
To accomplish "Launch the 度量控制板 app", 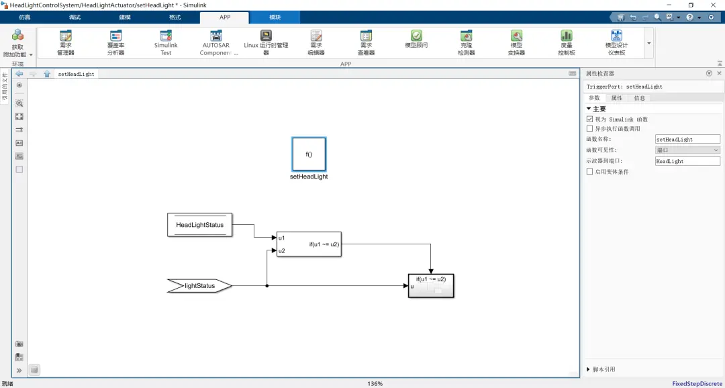I will point(567,42).
